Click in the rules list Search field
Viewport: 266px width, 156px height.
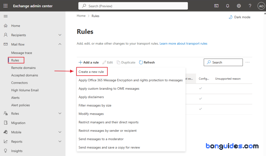(223, 62)
